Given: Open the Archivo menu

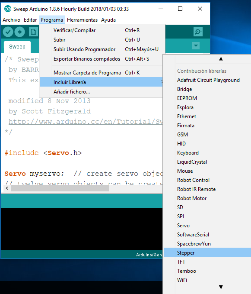Looking at the screenshot, I should [11, 20].
